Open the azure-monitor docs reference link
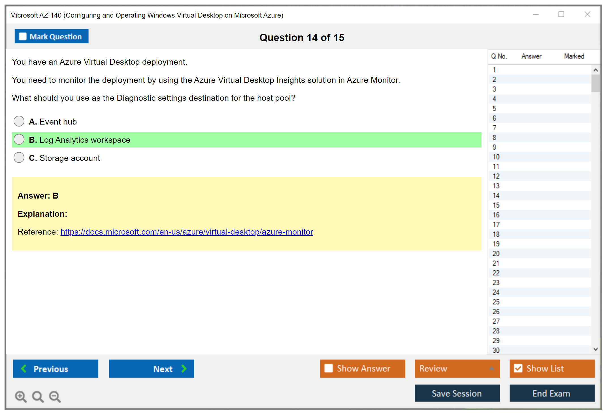This screenshot has width=609, height=417. [187, 232]
